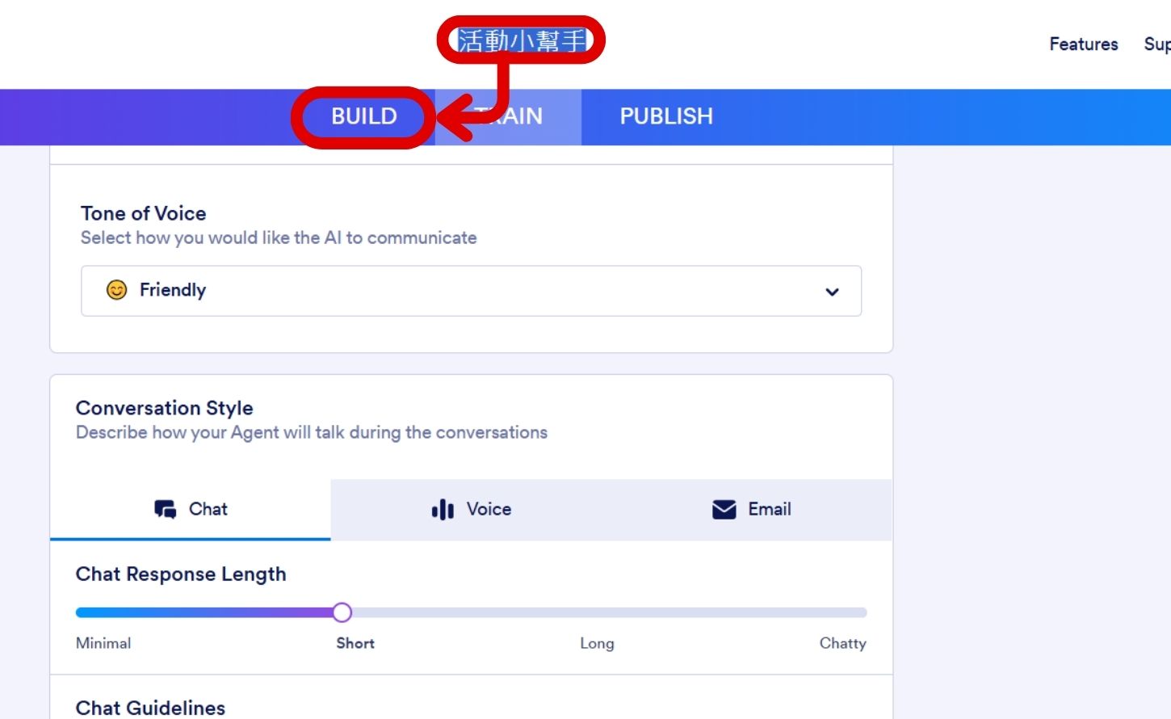Click the email envelope icon
Image resolution: width=1171 pixels, height=719 pixels.
[x=724, y=510]
